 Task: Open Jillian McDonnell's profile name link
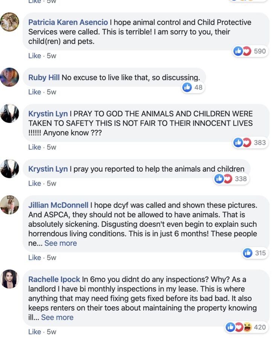[58, 205]
